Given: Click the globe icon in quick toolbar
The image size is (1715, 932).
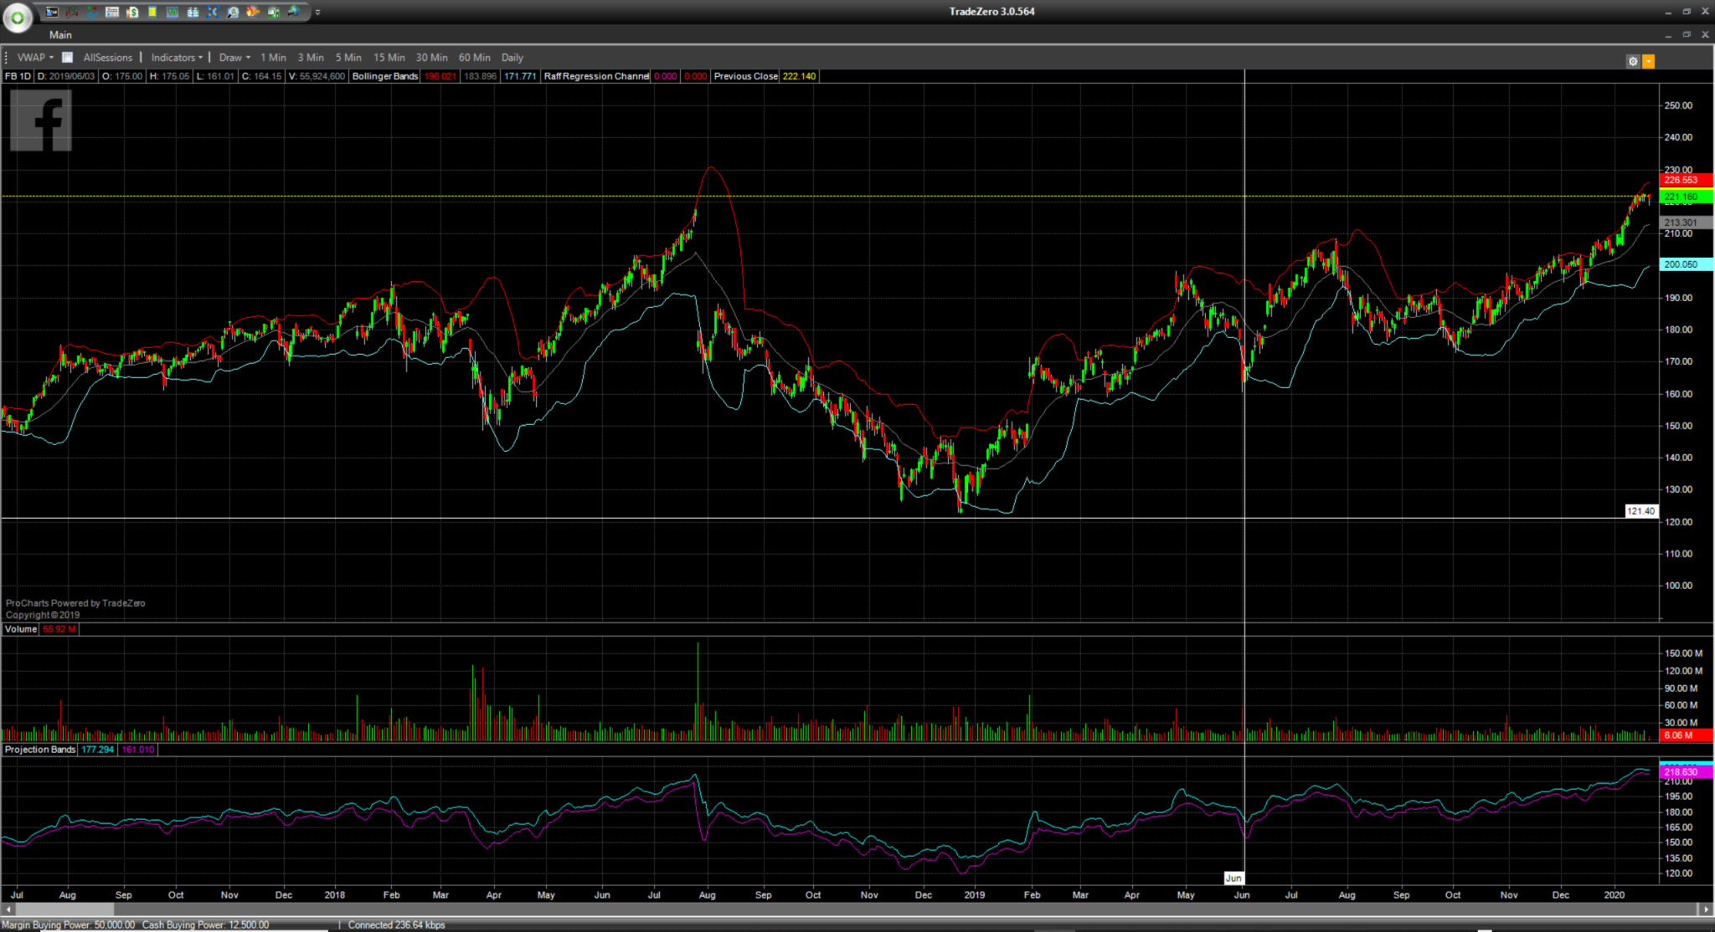Looking at the screenshot, I should [x=294, y=12].
